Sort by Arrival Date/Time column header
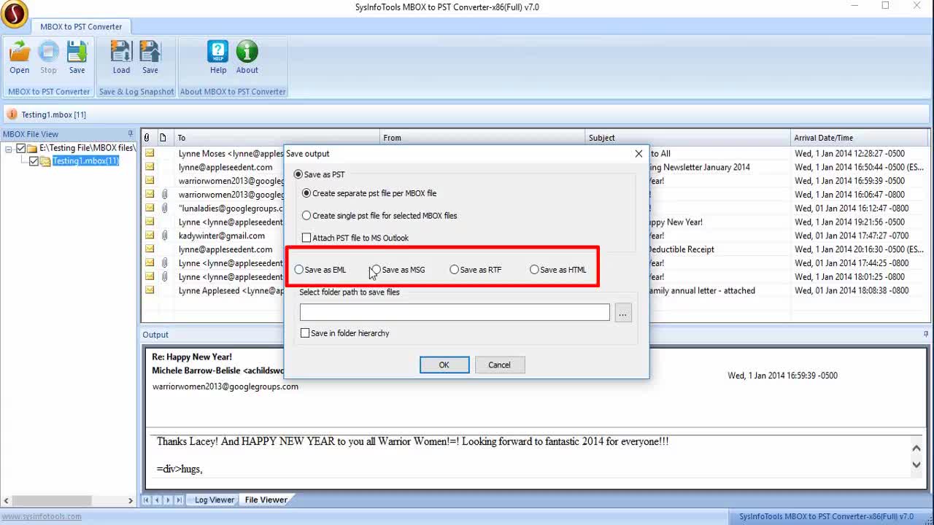This screenshot has width=934, height=525. coord(859,137)
